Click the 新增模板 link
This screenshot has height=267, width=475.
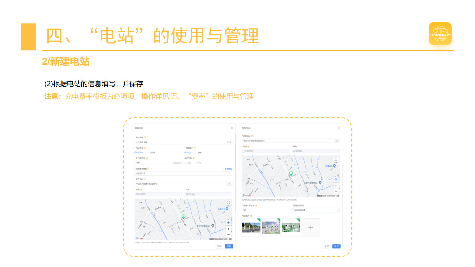coord(227,169)
